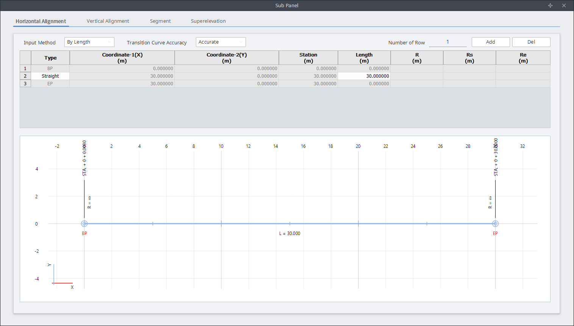This screenshot has width=574, height=326.
Task: Select the EP point marker in the plot
Action: pos(495,224)
